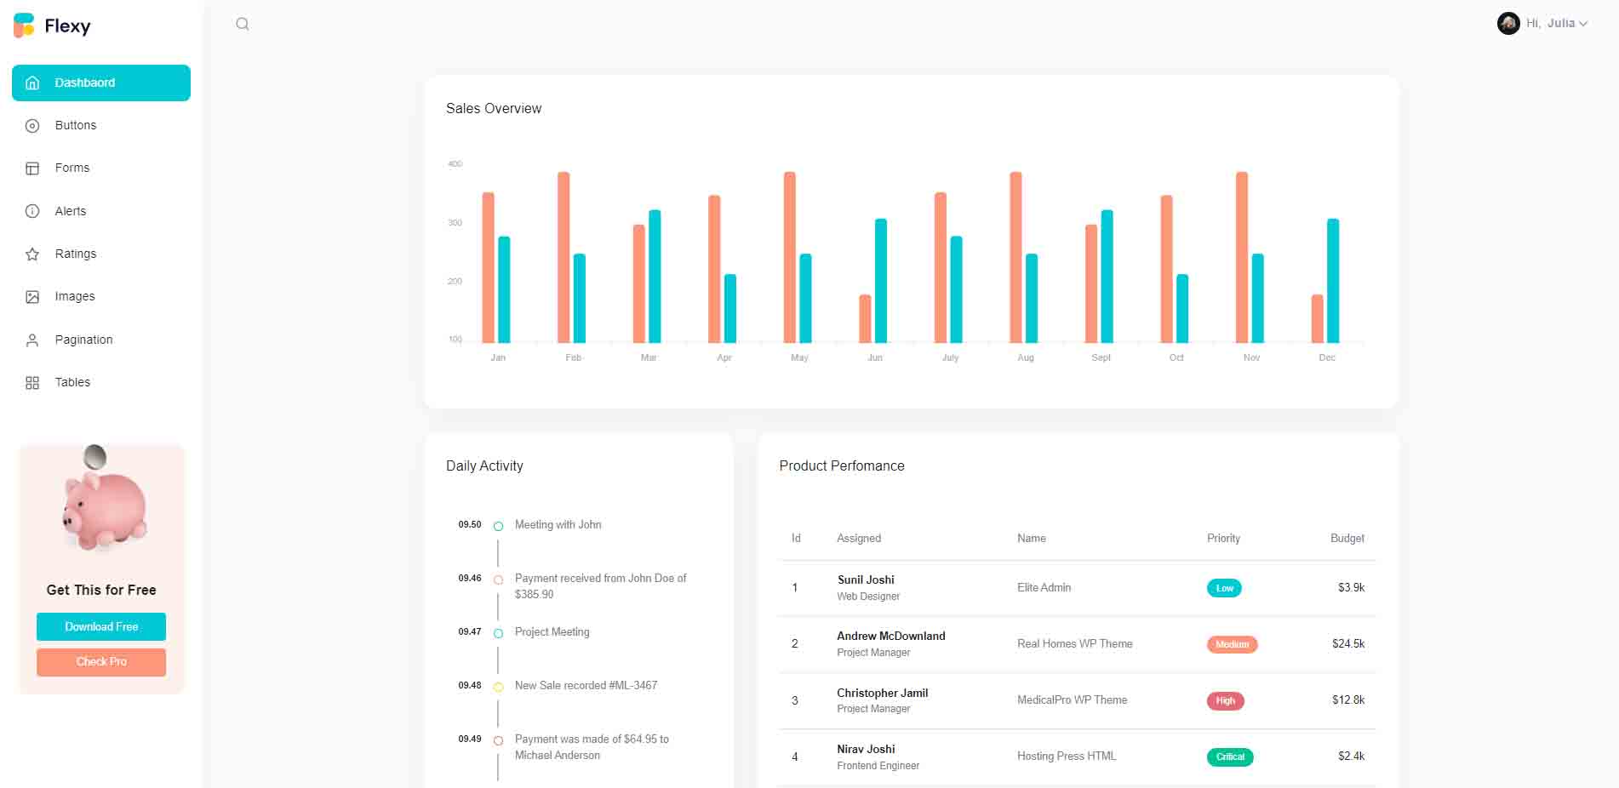The height and width of the screenshot is (788, 1619).
Task: Select the Dashboard home icon
Action: pyautogui.click(x=32, y=83)
